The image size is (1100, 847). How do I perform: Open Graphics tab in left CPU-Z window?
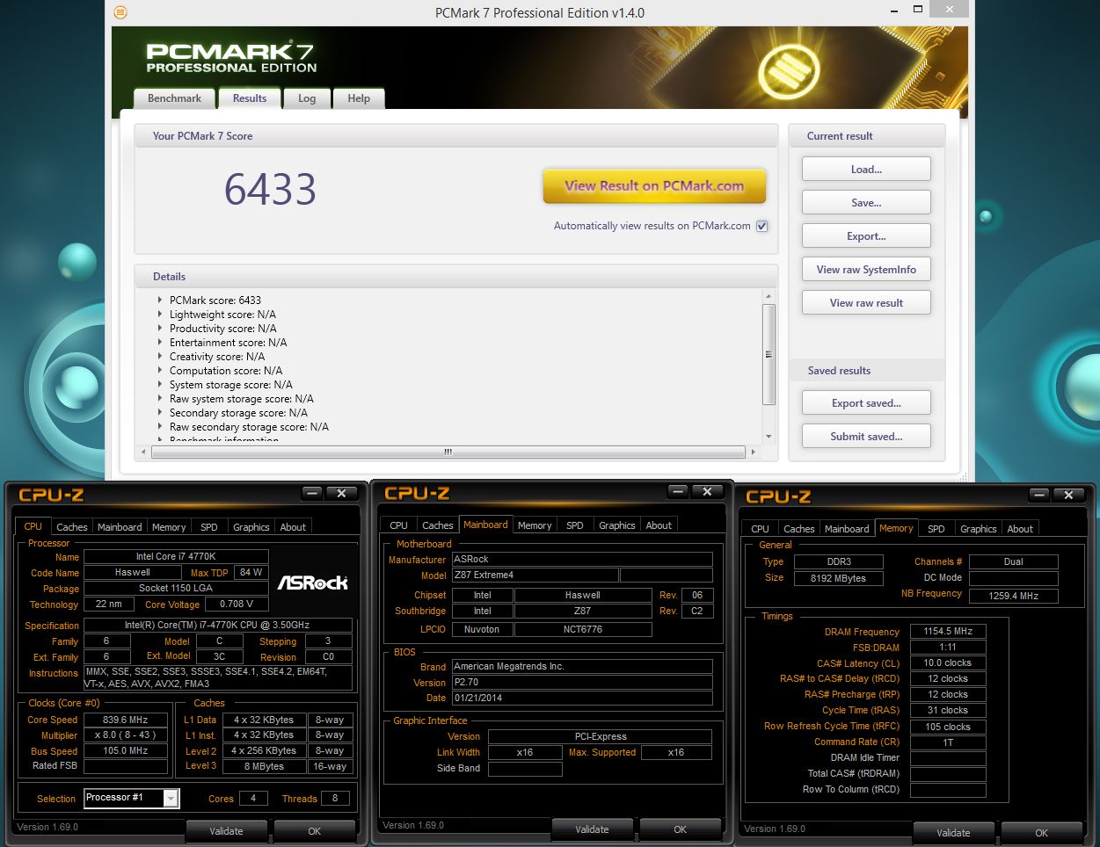point(251,527)
